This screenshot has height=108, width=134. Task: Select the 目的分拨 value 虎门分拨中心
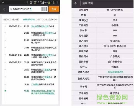point(115,62)
